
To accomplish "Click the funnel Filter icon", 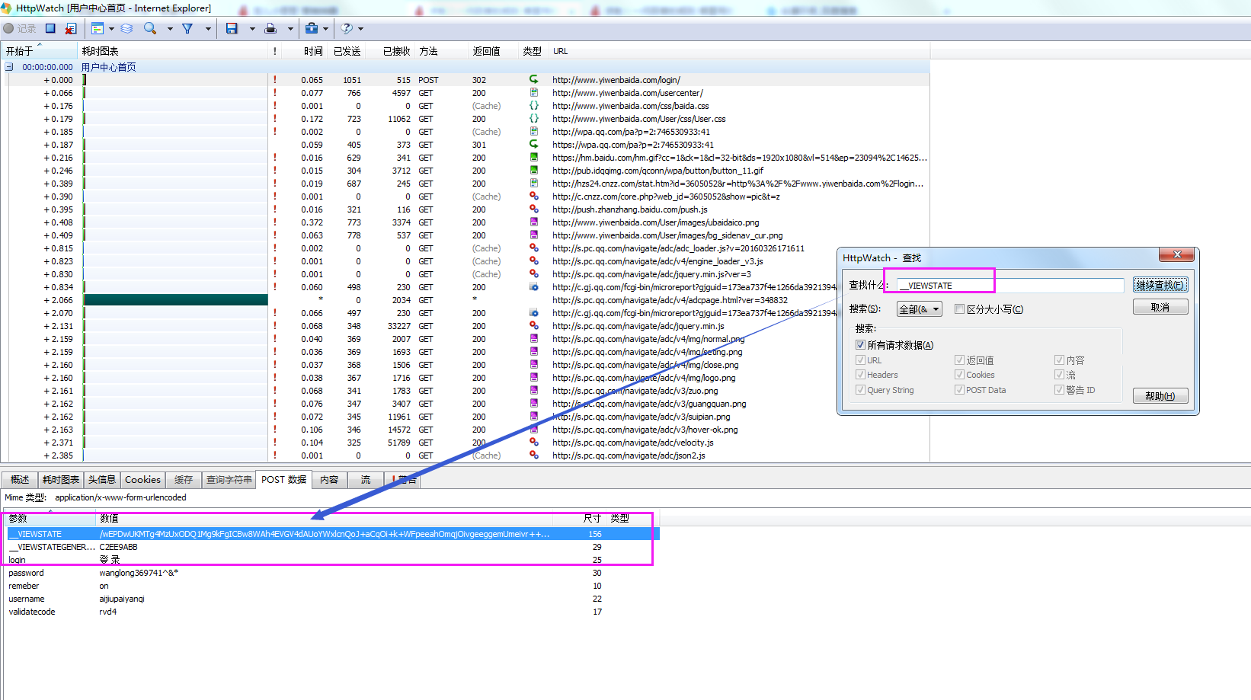I will click(x=187, y=28).
